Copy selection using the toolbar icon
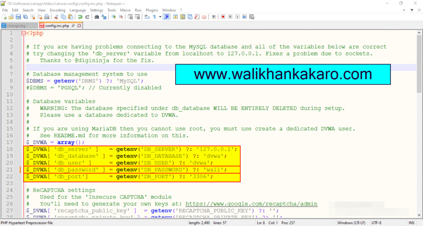The width and height of the screenshot is (423, 226). tap(63, 17)
